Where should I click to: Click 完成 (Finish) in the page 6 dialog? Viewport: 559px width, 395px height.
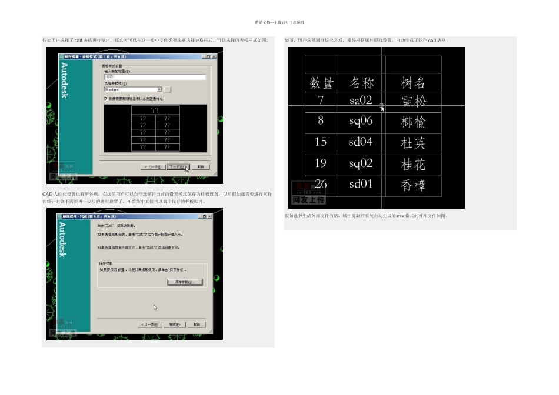click(x=174, y=324)
